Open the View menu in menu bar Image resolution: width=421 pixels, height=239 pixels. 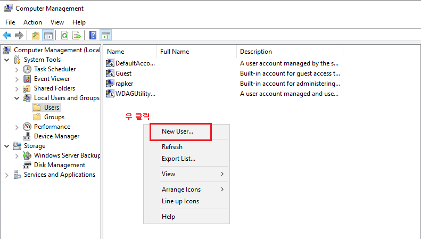(x=57, y=22)
